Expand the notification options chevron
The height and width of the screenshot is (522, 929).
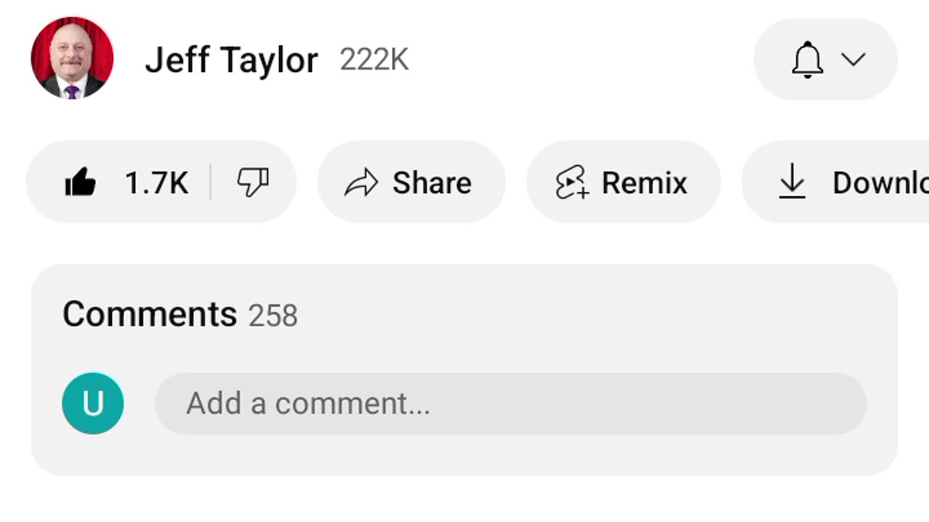[x=854, y=59]
